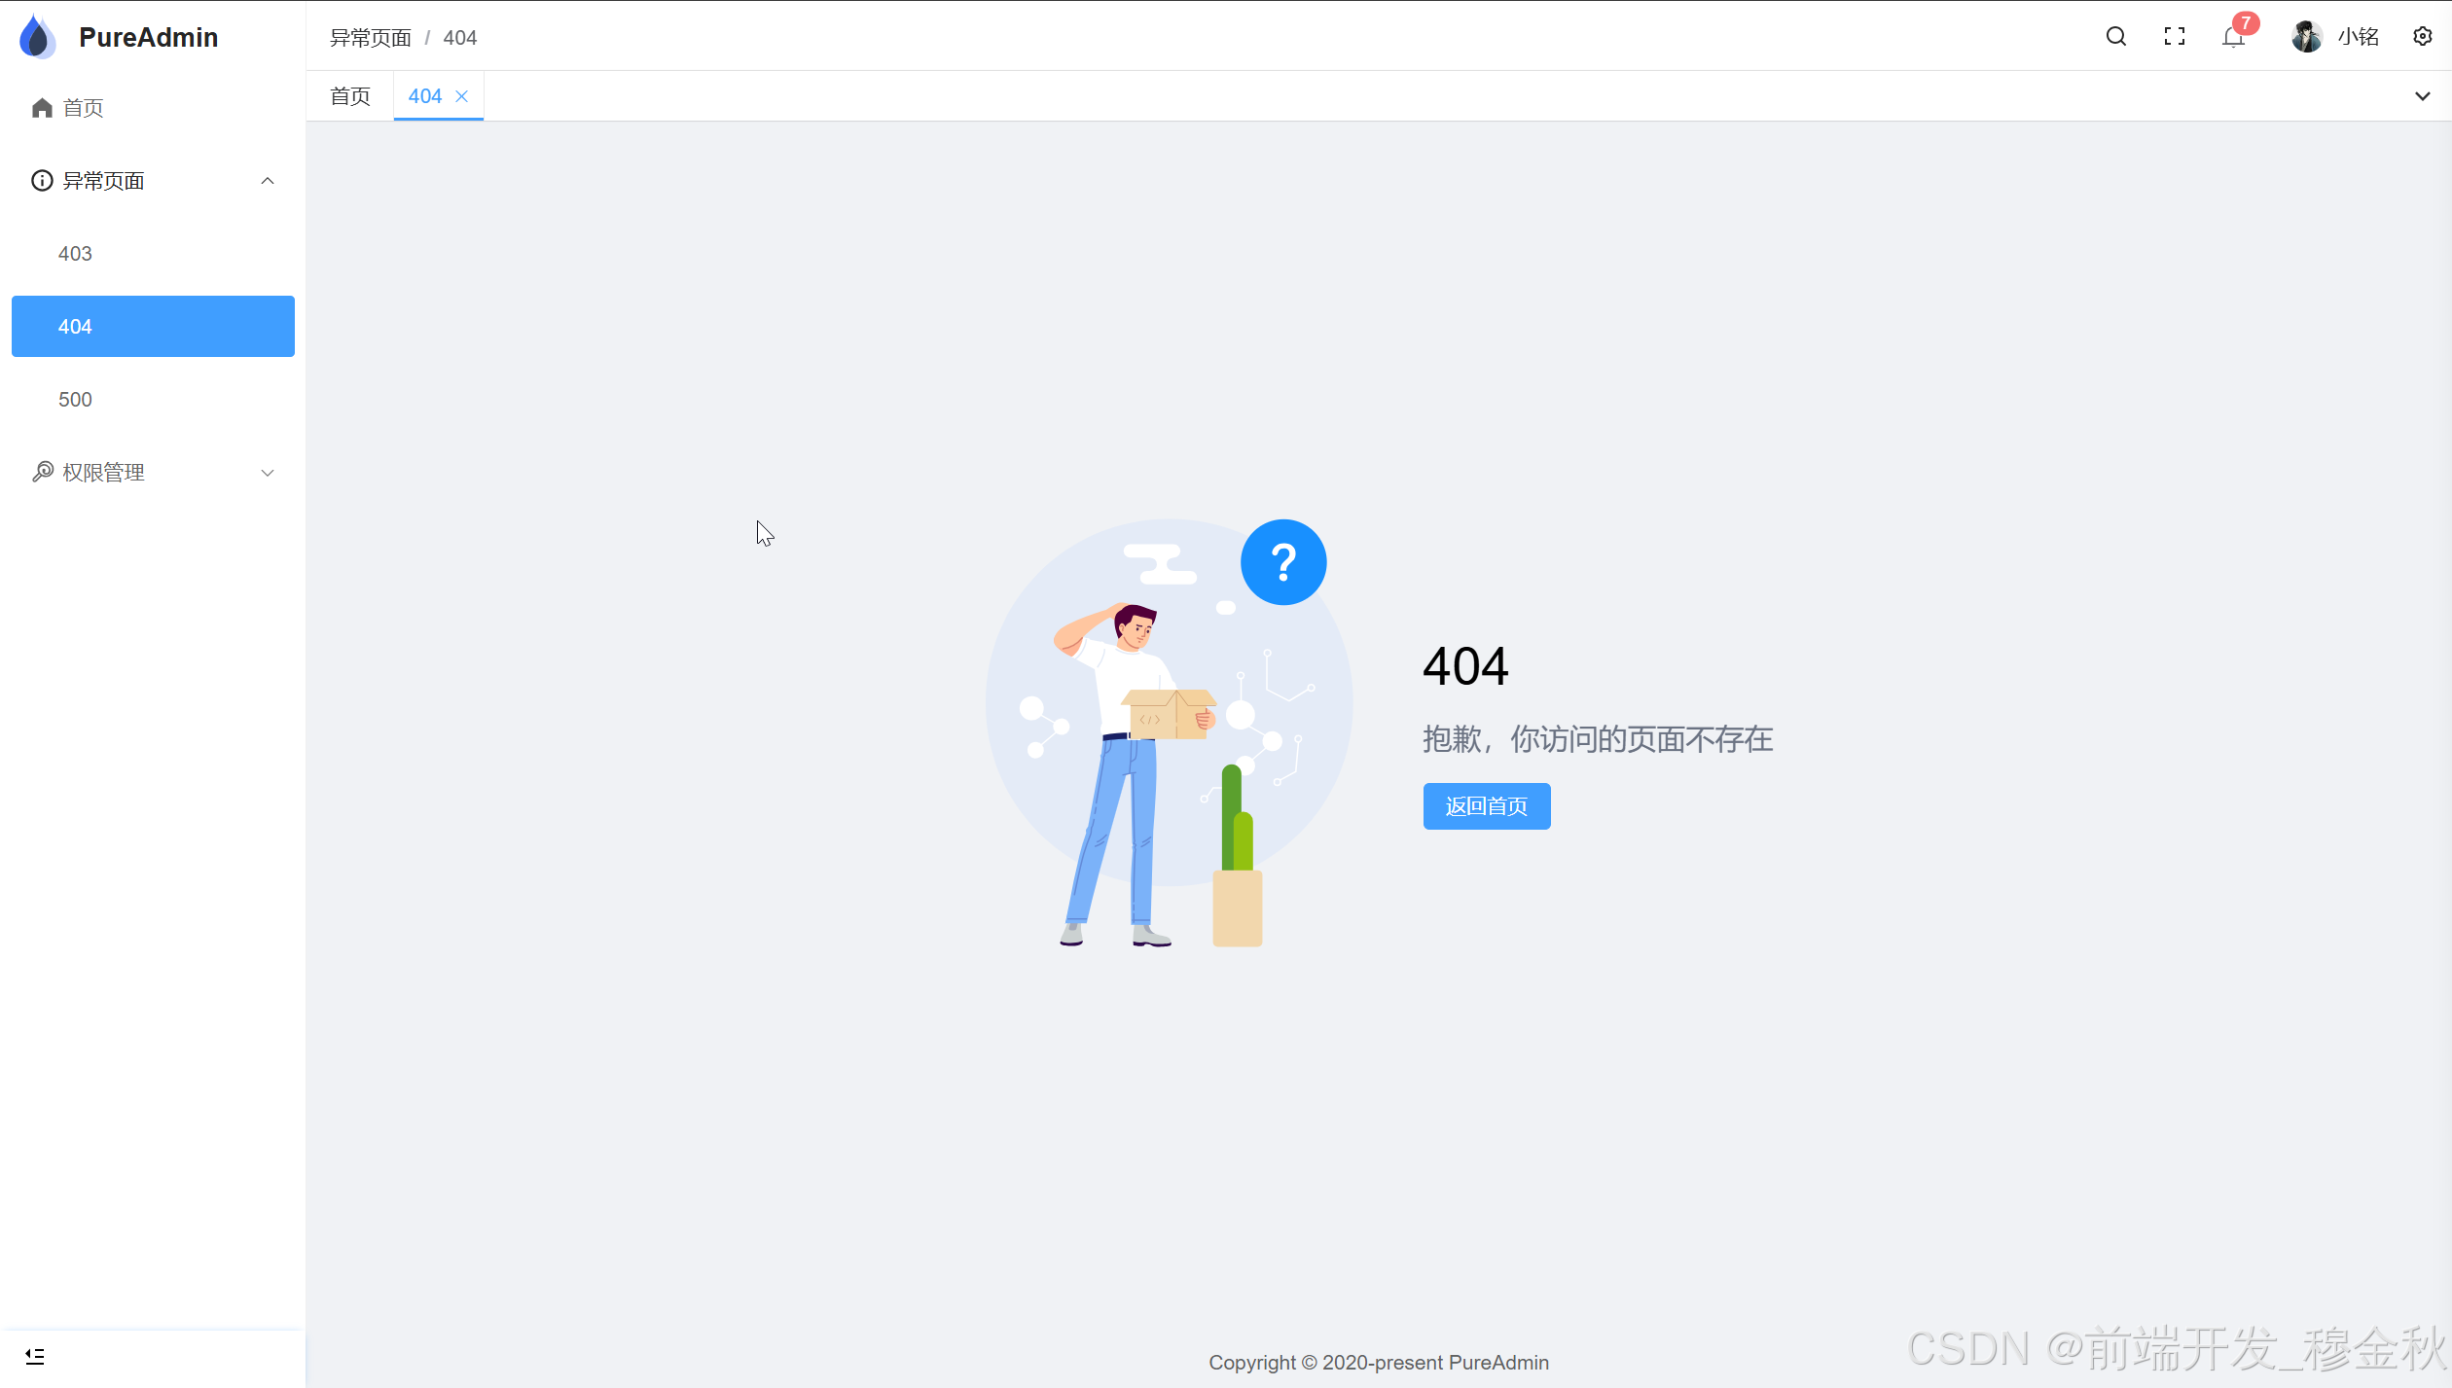Viewport: 2452px width, 1388px height.
Task: Click the PureAdmin water-drop logo
Action: (x=37, y=37)
